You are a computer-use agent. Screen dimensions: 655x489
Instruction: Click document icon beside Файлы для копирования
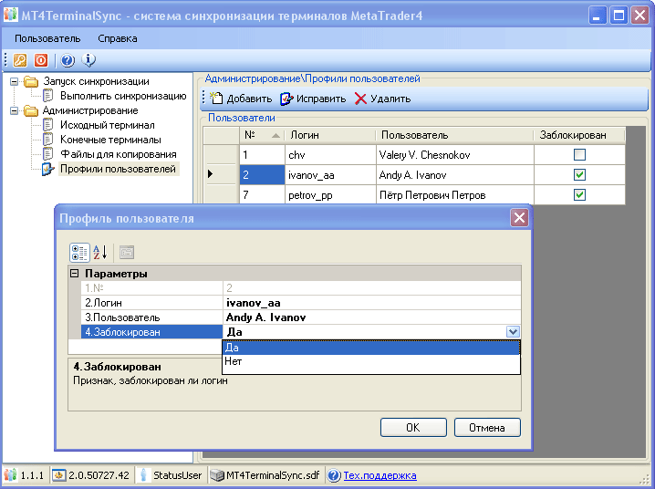point(48,154)
